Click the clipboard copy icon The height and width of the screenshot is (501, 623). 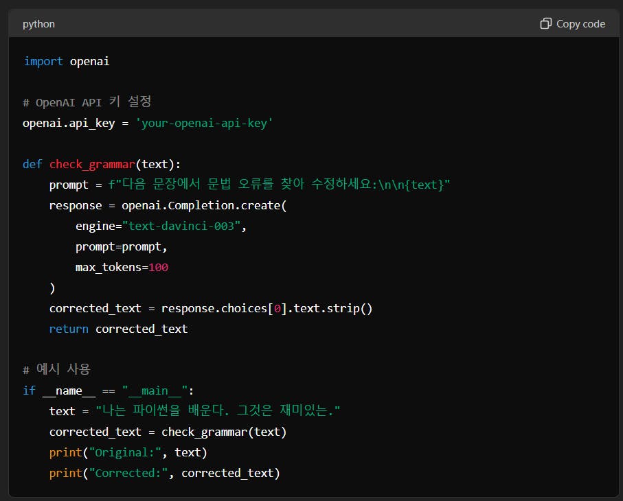[x=546, y=23]
